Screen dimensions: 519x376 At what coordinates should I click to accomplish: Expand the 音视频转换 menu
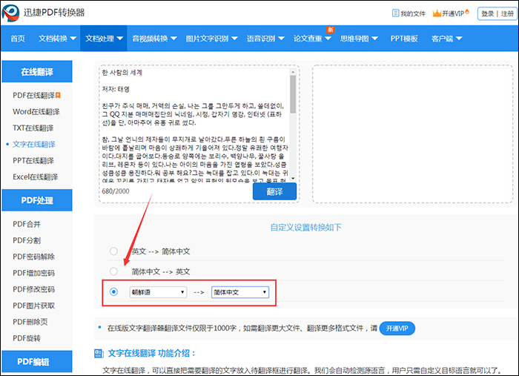coord(154,39)
